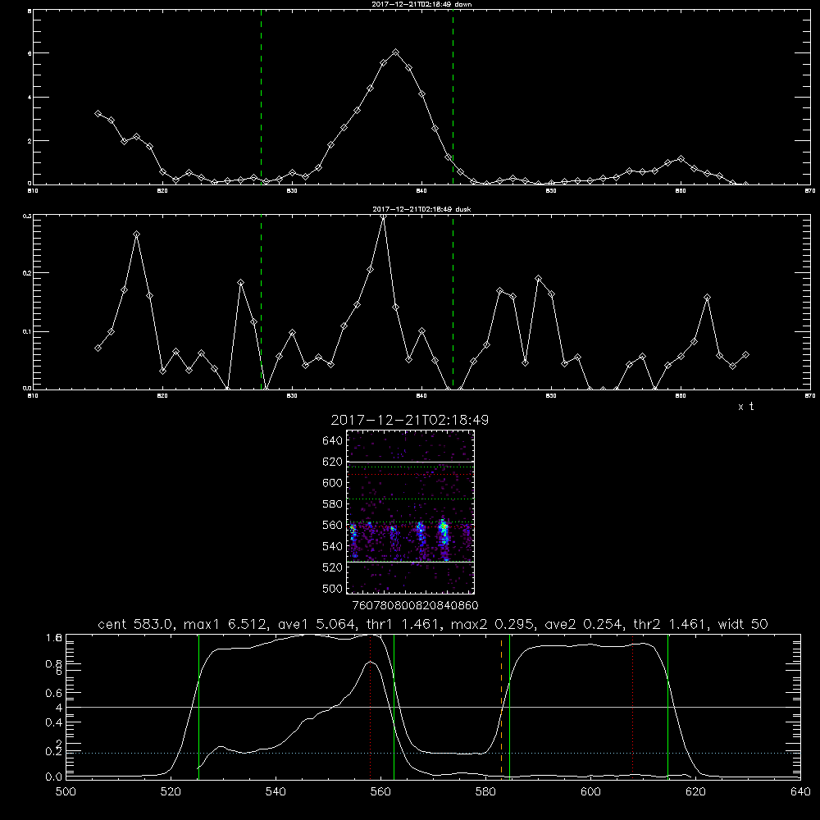Click the bottom plot x-axis label '640'
Screen dimensions: 820x820
(x=800, y=791)
